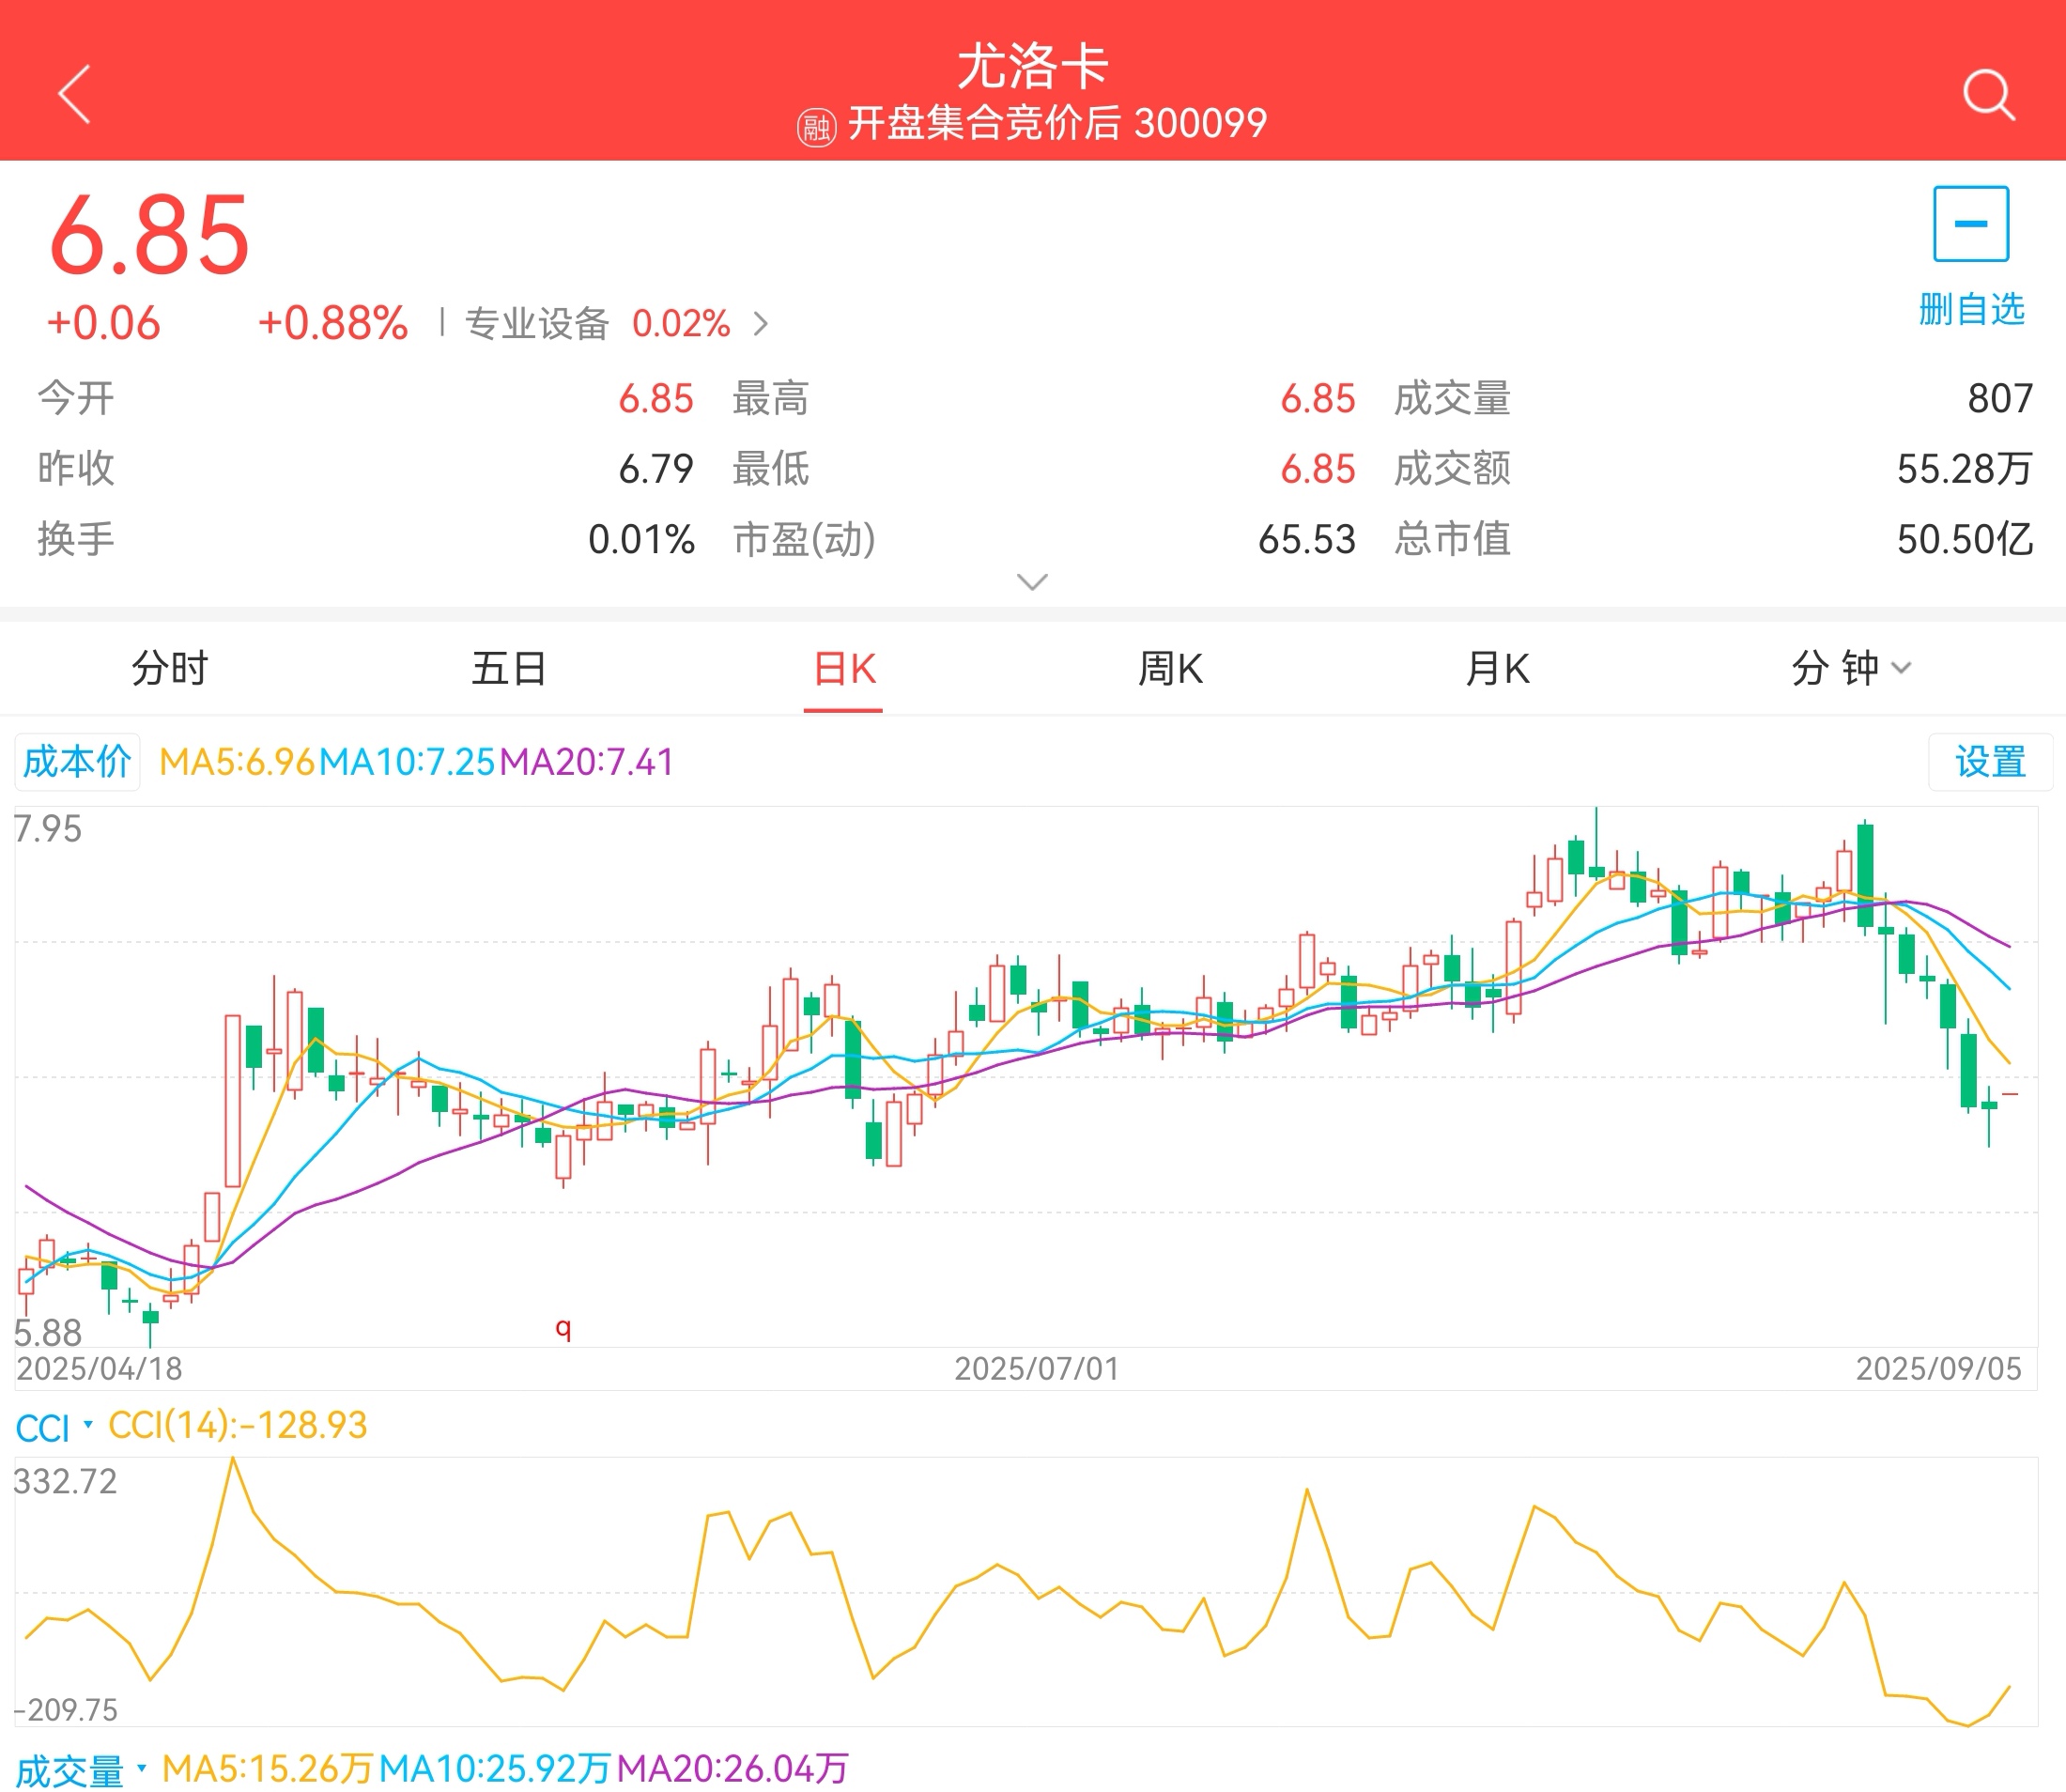Tap the CCI(14):-128.93 value
The width and height of the screenshot is (2066, 1792).
pos(238,1425)
